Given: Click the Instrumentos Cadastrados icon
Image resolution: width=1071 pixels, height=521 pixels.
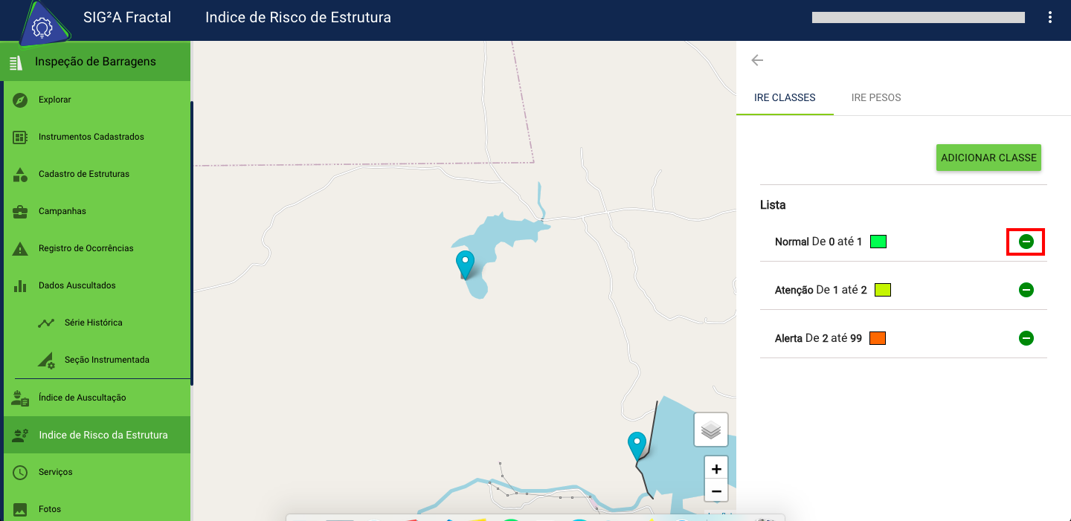Looking at the screenshot, I should [x=20, y=137].
